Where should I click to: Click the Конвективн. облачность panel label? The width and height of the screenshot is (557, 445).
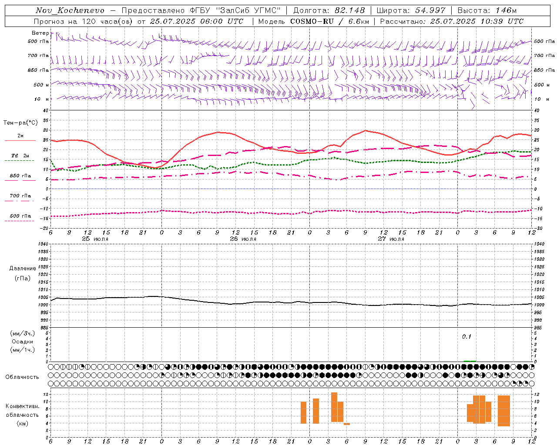coord(22,411)
